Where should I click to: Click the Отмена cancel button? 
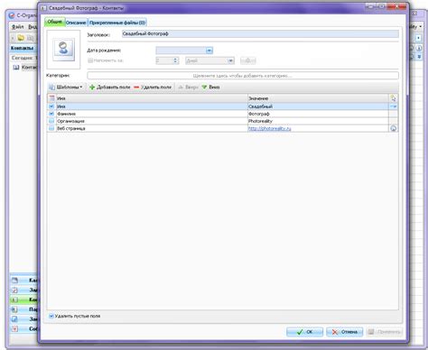[345, 332]
